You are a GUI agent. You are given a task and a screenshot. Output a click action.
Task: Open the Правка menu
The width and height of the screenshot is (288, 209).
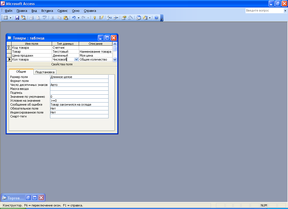(x=22, y=11)
